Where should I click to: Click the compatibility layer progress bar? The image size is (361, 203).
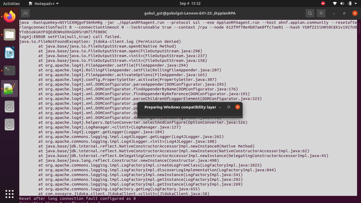190,116
